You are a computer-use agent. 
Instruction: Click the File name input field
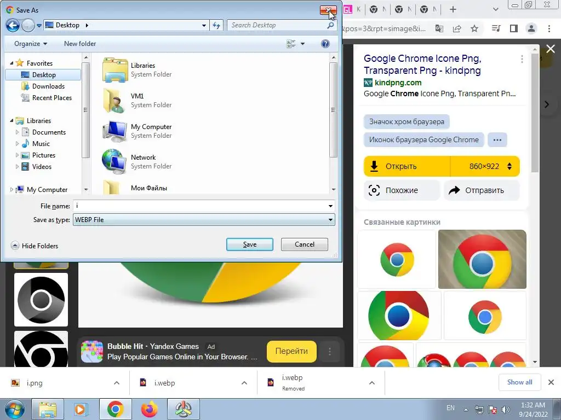click(x=201, y=206)
